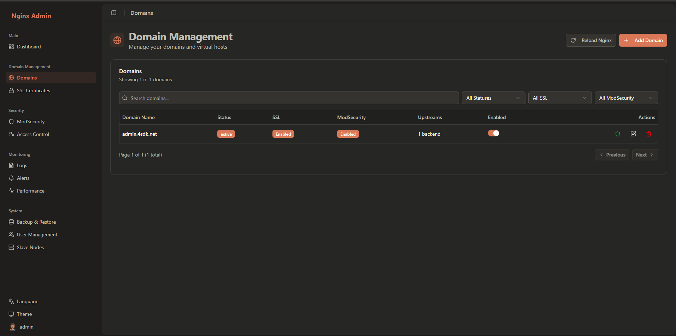Open the All Statuses filter dropdown

493,98
